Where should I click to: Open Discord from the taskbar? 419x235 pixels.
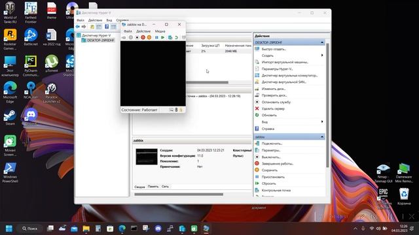coord(158,228)
